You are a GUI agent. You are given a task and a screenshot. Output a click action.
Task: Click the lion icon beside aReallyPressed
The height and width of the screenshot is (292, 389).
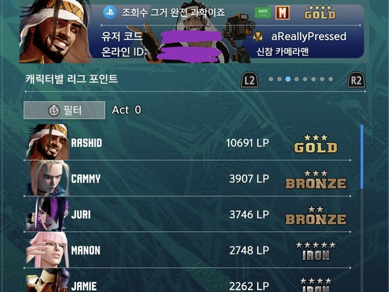point(258,36)
